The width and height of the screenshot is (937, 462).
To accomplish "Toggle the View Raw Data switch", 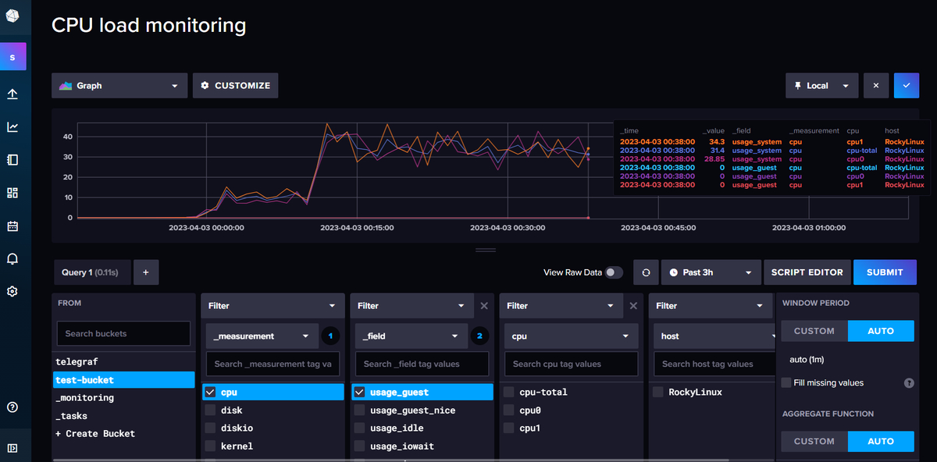I will pos(612,272).
